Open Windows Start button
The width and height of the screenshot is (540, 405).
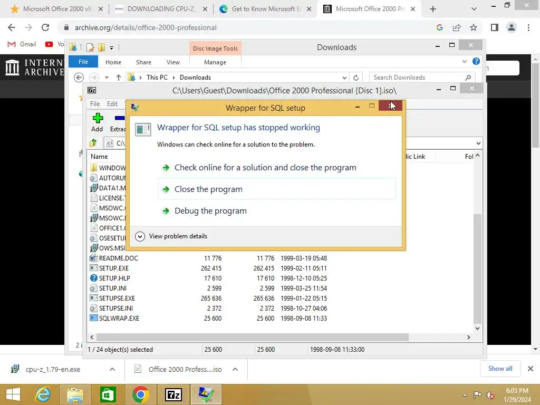click(x=13, y=394)
